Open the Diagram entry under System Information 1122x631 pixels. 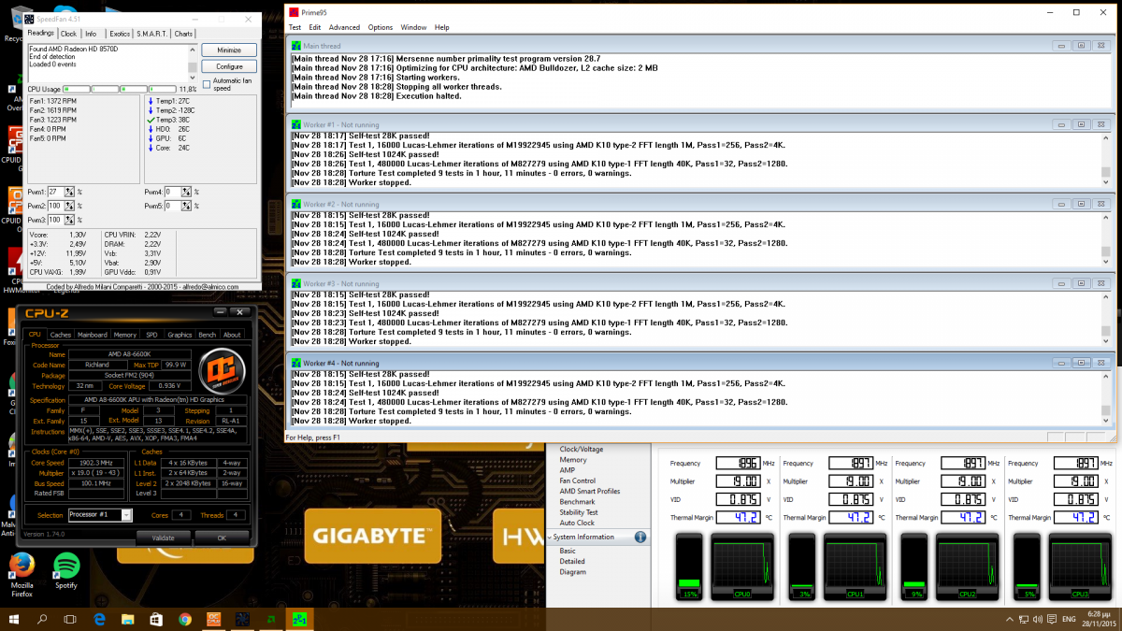coord(573,572)
